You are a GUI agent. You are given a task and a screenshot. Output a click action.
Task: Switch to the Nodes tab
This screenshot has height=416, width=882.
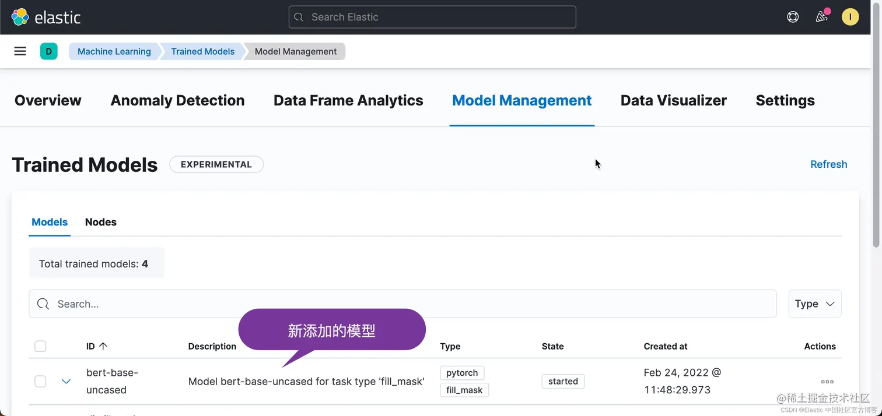pos(100,222)
